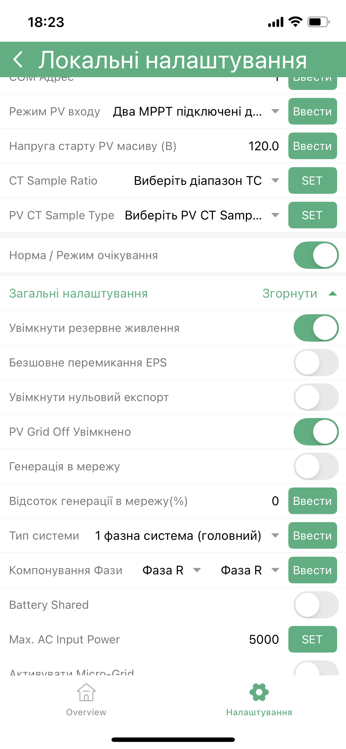Tap the battery status icon
The width and height of the screenshot is (346, 749).
[x=318, y=22]
